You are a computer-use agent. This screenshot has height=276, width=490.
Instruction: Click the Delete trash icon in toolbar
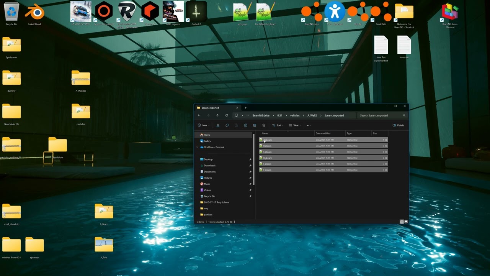264,125
